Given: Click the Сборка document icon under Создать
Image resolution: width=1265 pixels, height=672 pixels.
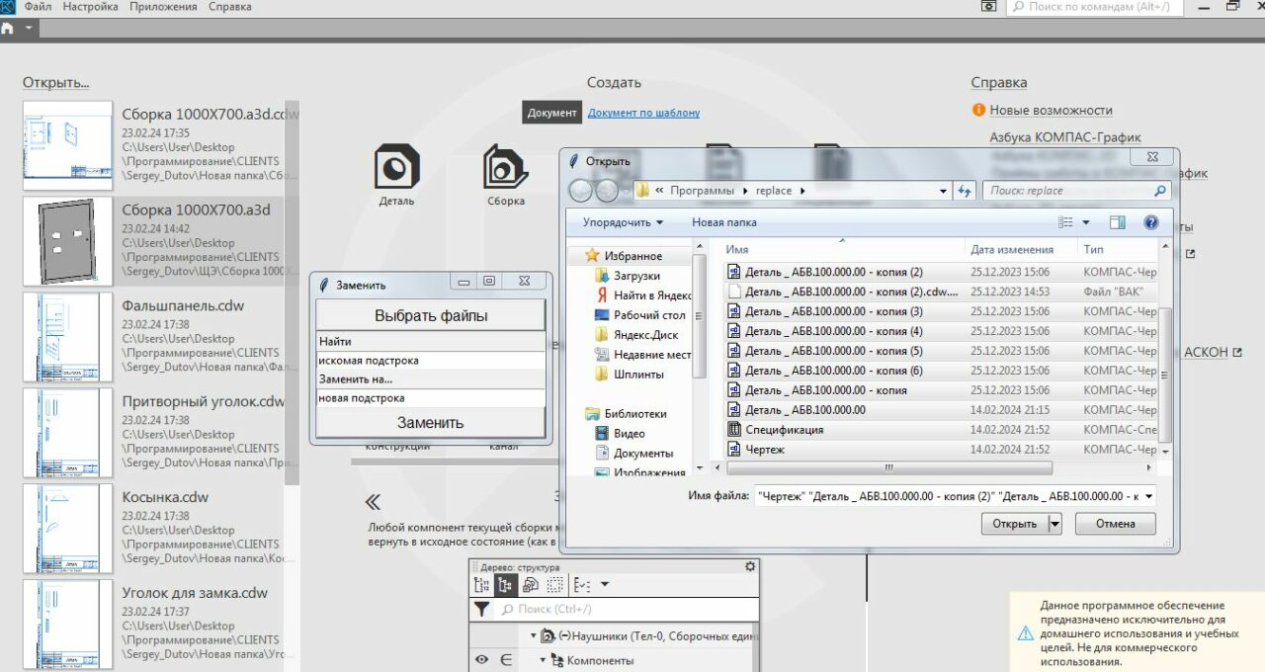Looking at the screenshot, I should tap(505, 167).
